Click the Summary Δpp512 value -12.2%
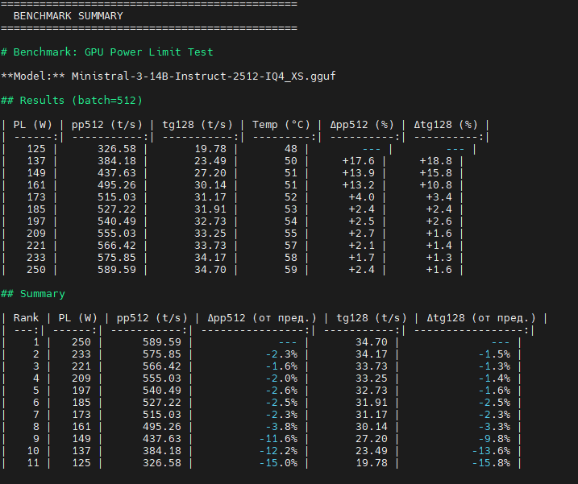 [x=278, y=451]
